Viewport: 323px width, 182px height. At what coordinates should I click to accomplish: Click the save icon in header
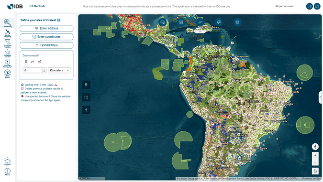pos(310,6)
